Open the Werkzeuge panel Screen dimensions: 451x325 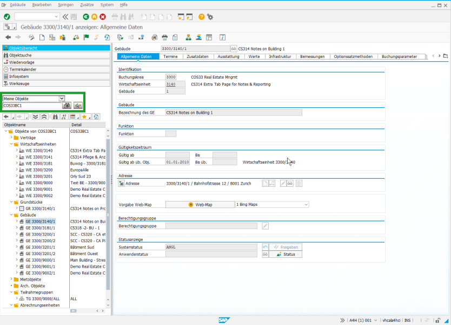coord(56,83)
